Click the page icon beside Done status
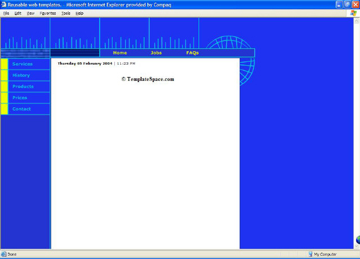 4,254
